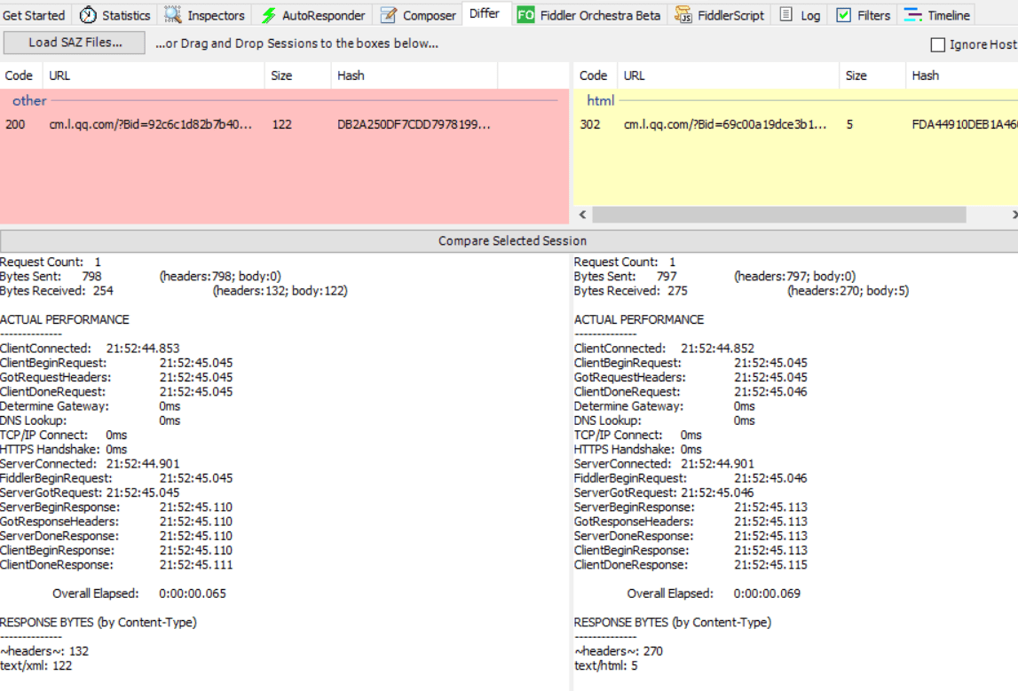Viewport: 1018px width, 691px height.
Task: Collapse the 'other' group in left list
Action: tap(29, 100)
